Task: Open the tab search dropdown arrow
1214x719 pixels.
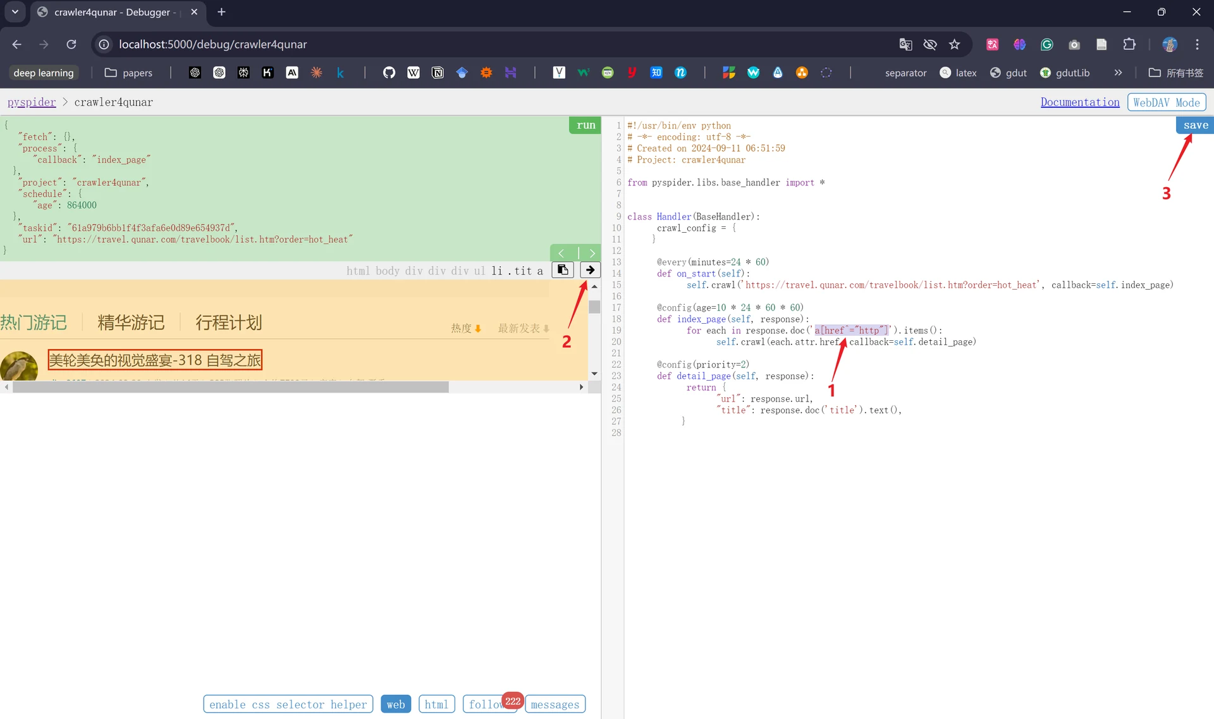Action: [15, 12]
